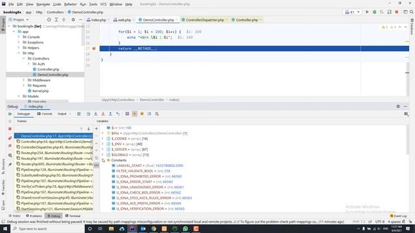Click the Run to Cursor icon
This screenshot has width=415, height=233.
[118, 114]
